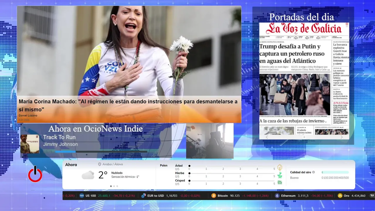Click the red power button icon

[35, 174]
